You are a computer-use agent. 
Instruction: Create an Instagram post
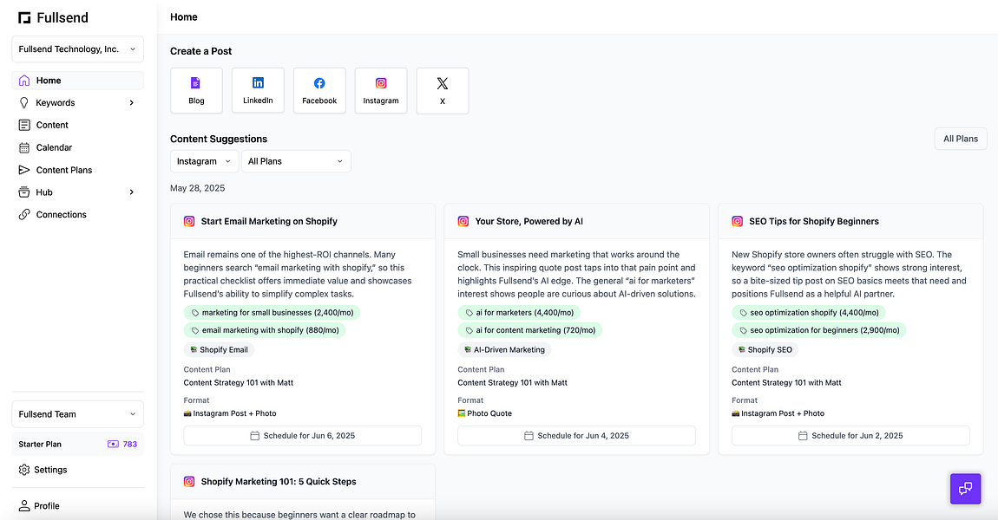381,91
